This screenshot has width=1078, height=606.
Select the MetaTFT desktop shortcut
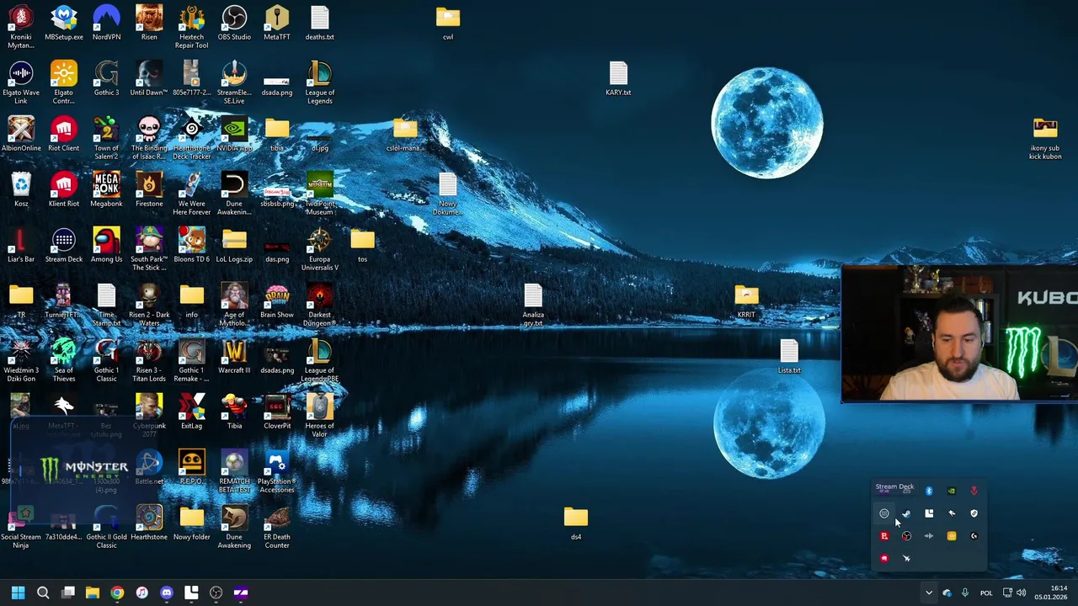click(276, 23)
